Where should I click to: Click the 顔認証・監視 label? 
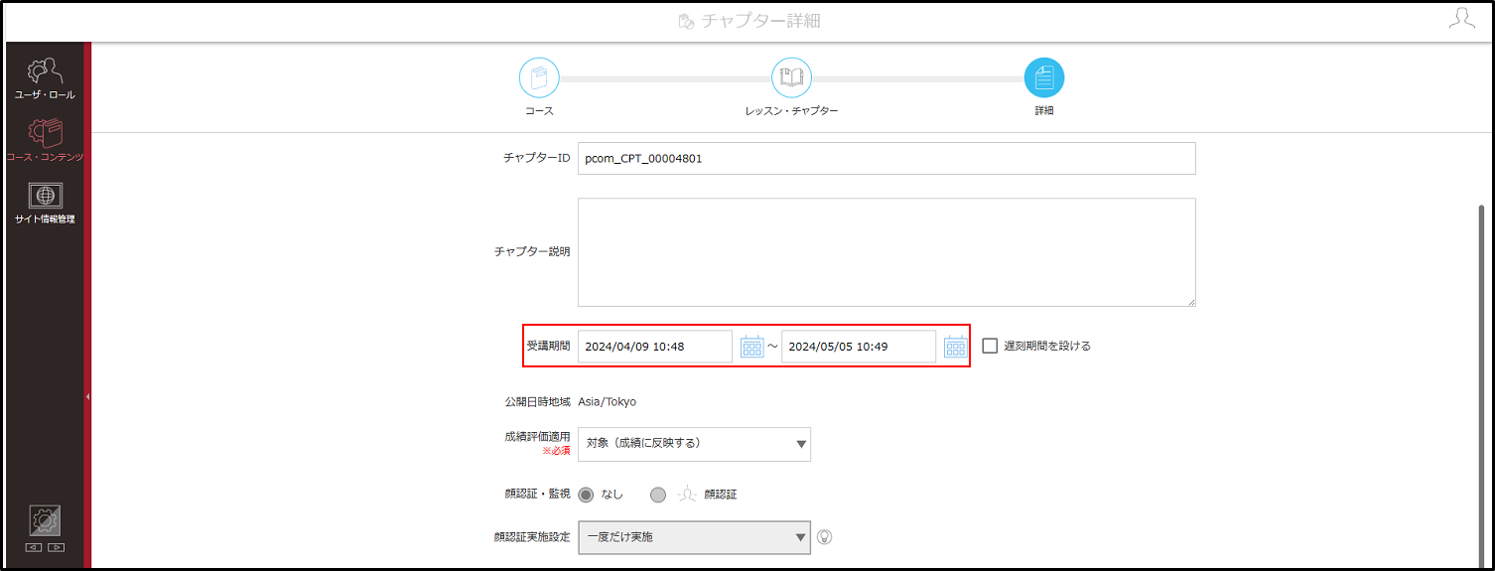pos(537,495)
